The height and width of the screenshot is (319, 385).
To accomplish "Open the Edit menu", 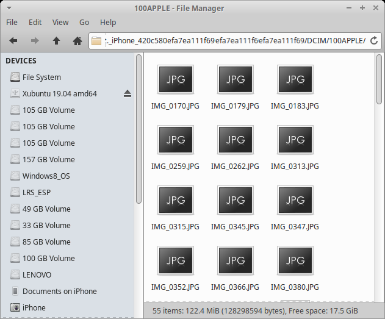I will click(x=35, y=23).
